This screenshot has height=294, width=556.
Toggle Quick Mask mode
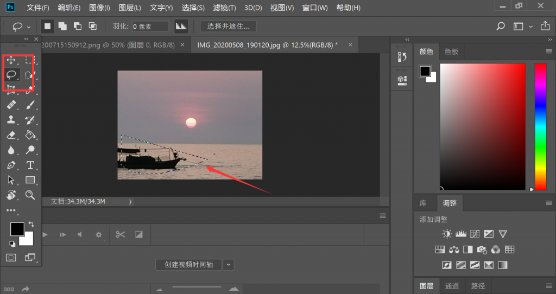11,258
